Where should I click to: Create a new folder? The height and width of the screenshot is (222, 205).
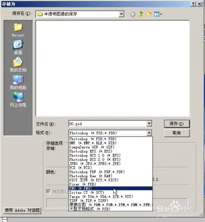(148, 14)
